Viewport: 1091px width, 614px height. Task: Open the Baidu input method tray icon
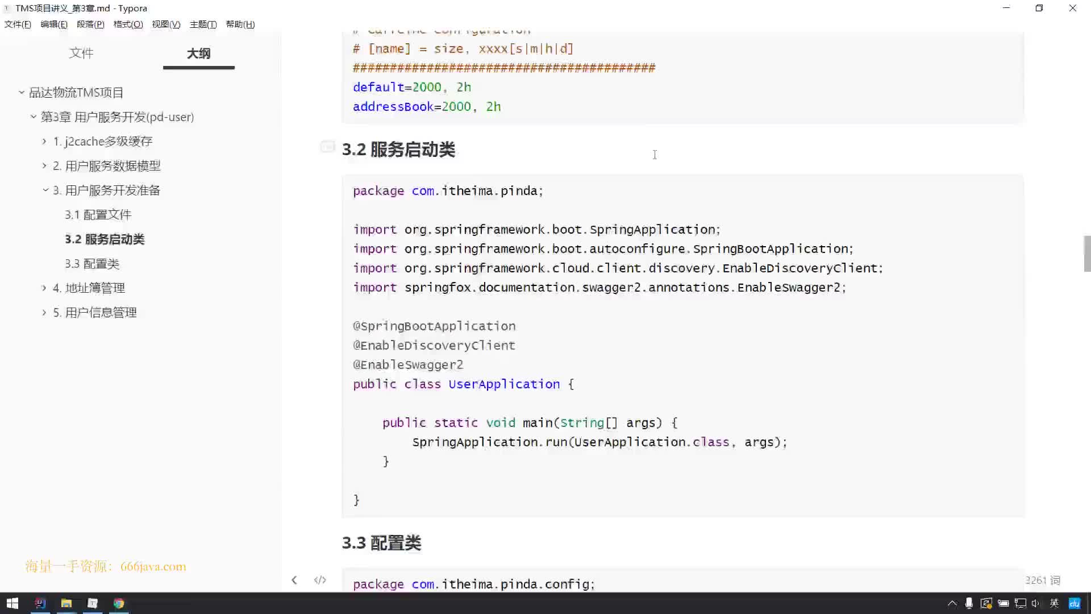click(x=1075, y=603)
